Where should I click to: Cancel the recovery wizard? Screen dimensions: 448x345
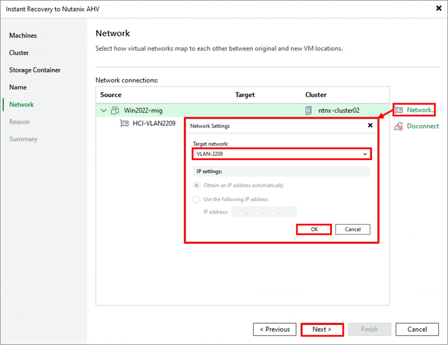417,330
